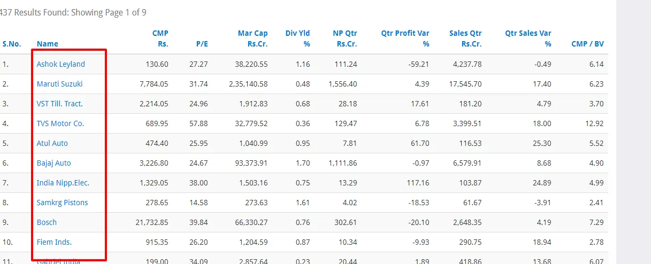Screen dimensions: 651x264
Task: Sort by Div Yld % header
Action: 297,38
